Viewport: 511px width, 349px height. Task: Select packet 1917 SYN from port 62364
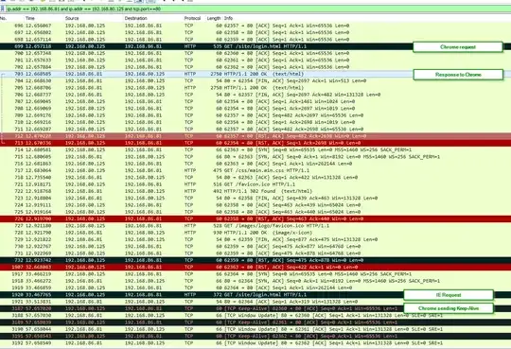(x=255, y=274)
